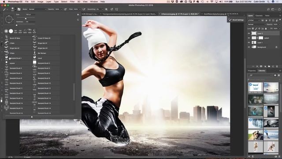The image size is (282, 159).
Task: Enable airbrush-style build-up icon
Action: pos(84,9)
